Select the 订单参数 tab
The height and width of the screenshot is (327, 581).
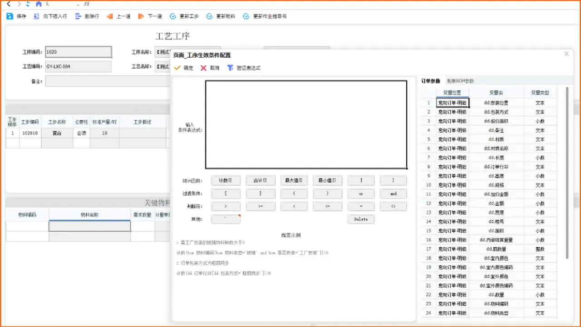point(430,81)
